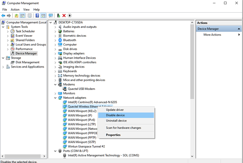Click the Task Scheduler clock icon
This screenshot has height=163, width=243.
[13, 31]
